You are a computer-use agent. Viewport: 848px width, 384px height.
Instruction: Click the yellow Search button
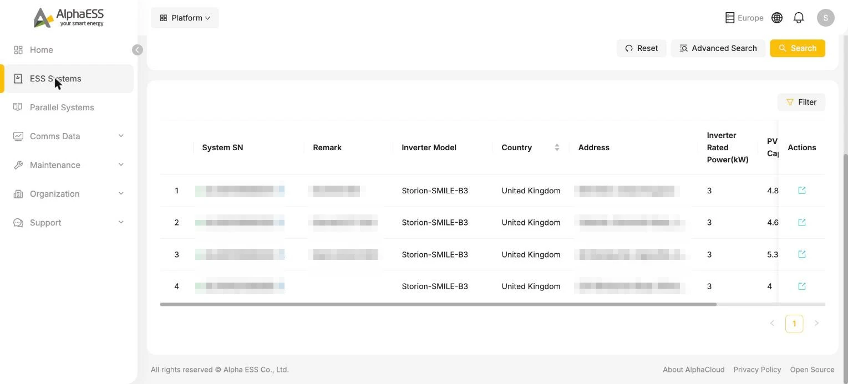pyautogui.click(x=798, y=48)
